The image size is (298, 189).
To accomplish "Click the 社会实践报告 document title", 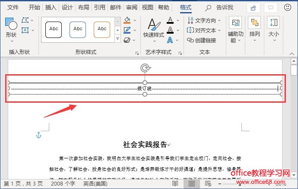I will (x=145, y=145).
